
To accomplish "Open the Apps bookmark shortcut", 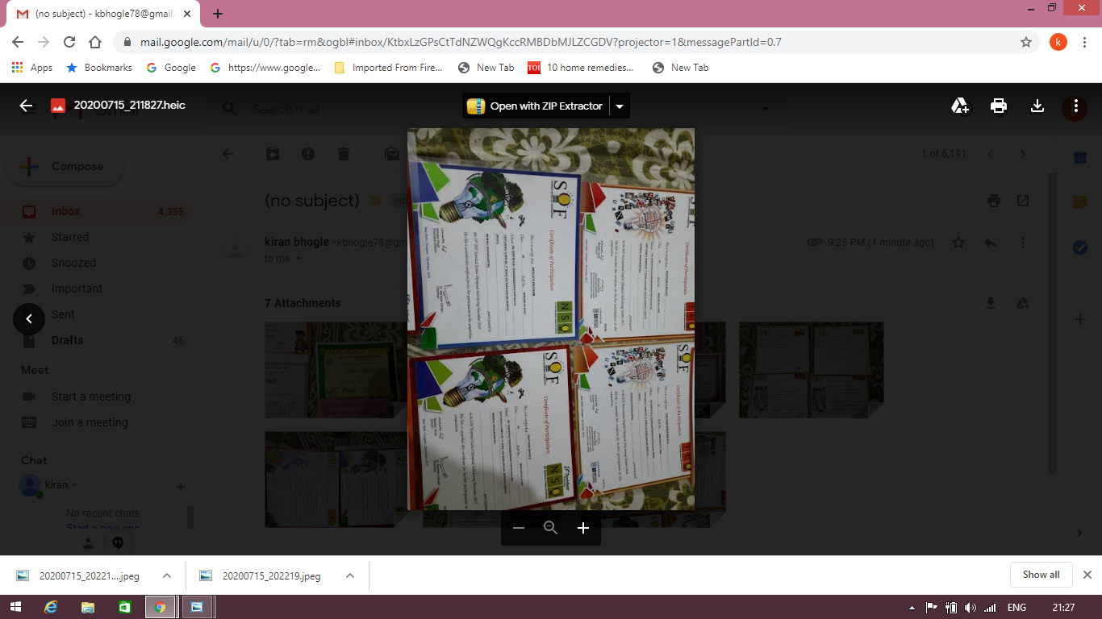I will (x=32, y=68).
